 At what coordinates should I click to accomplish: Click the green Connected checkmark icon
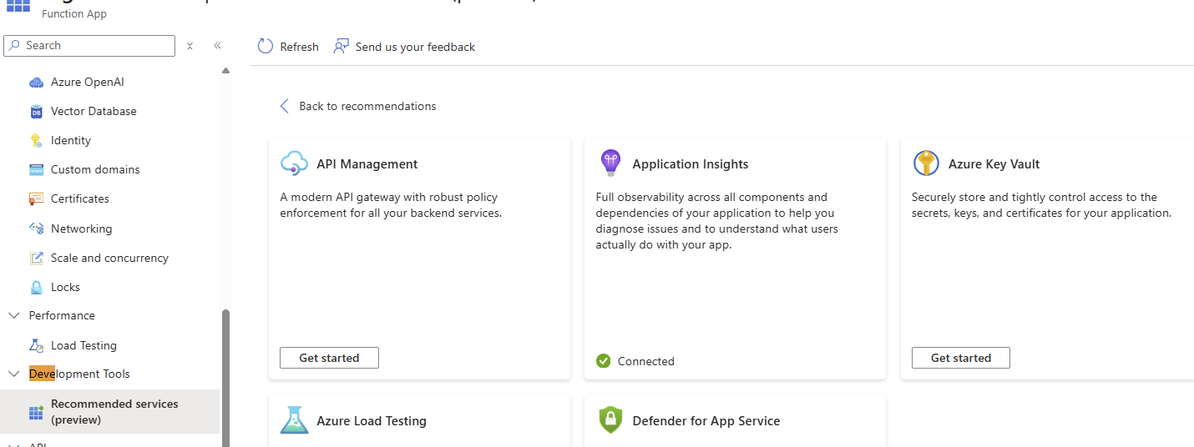tap(603, 361)
